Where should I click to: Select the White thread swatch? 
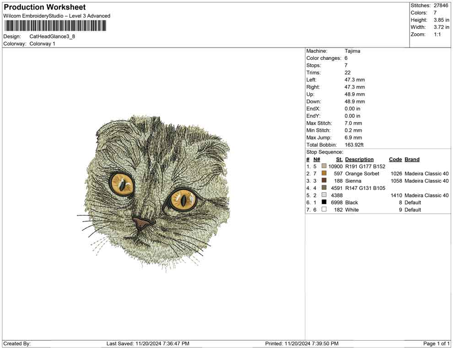click(325, 210)
